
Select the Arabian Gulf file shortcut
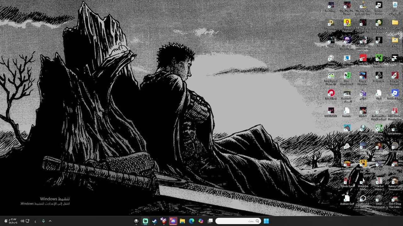(347, 200)
